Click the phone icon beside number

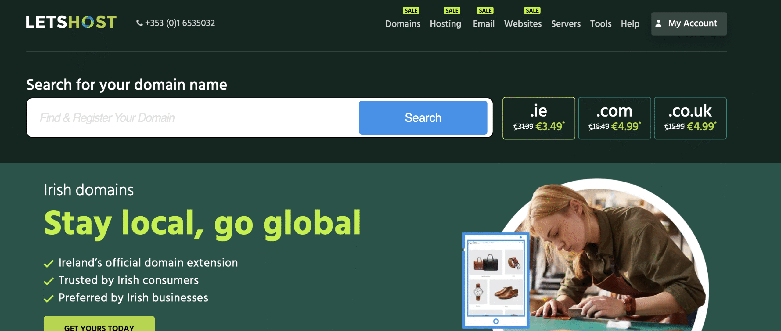pyautogui.click(x=139, y=23)
